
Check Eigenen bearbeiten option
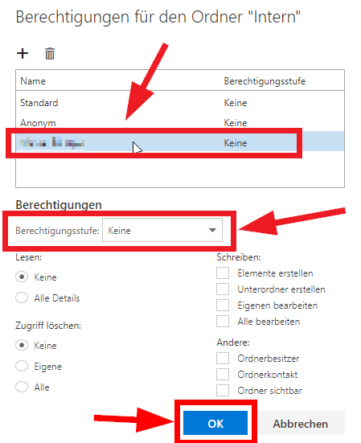[x=223, y=306]
